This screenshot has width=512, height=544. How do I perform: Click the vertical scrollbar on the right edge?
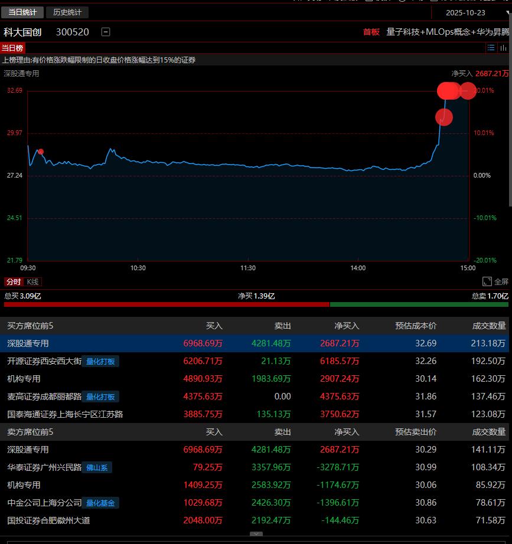pyautogui.click(x=510, y=111)
